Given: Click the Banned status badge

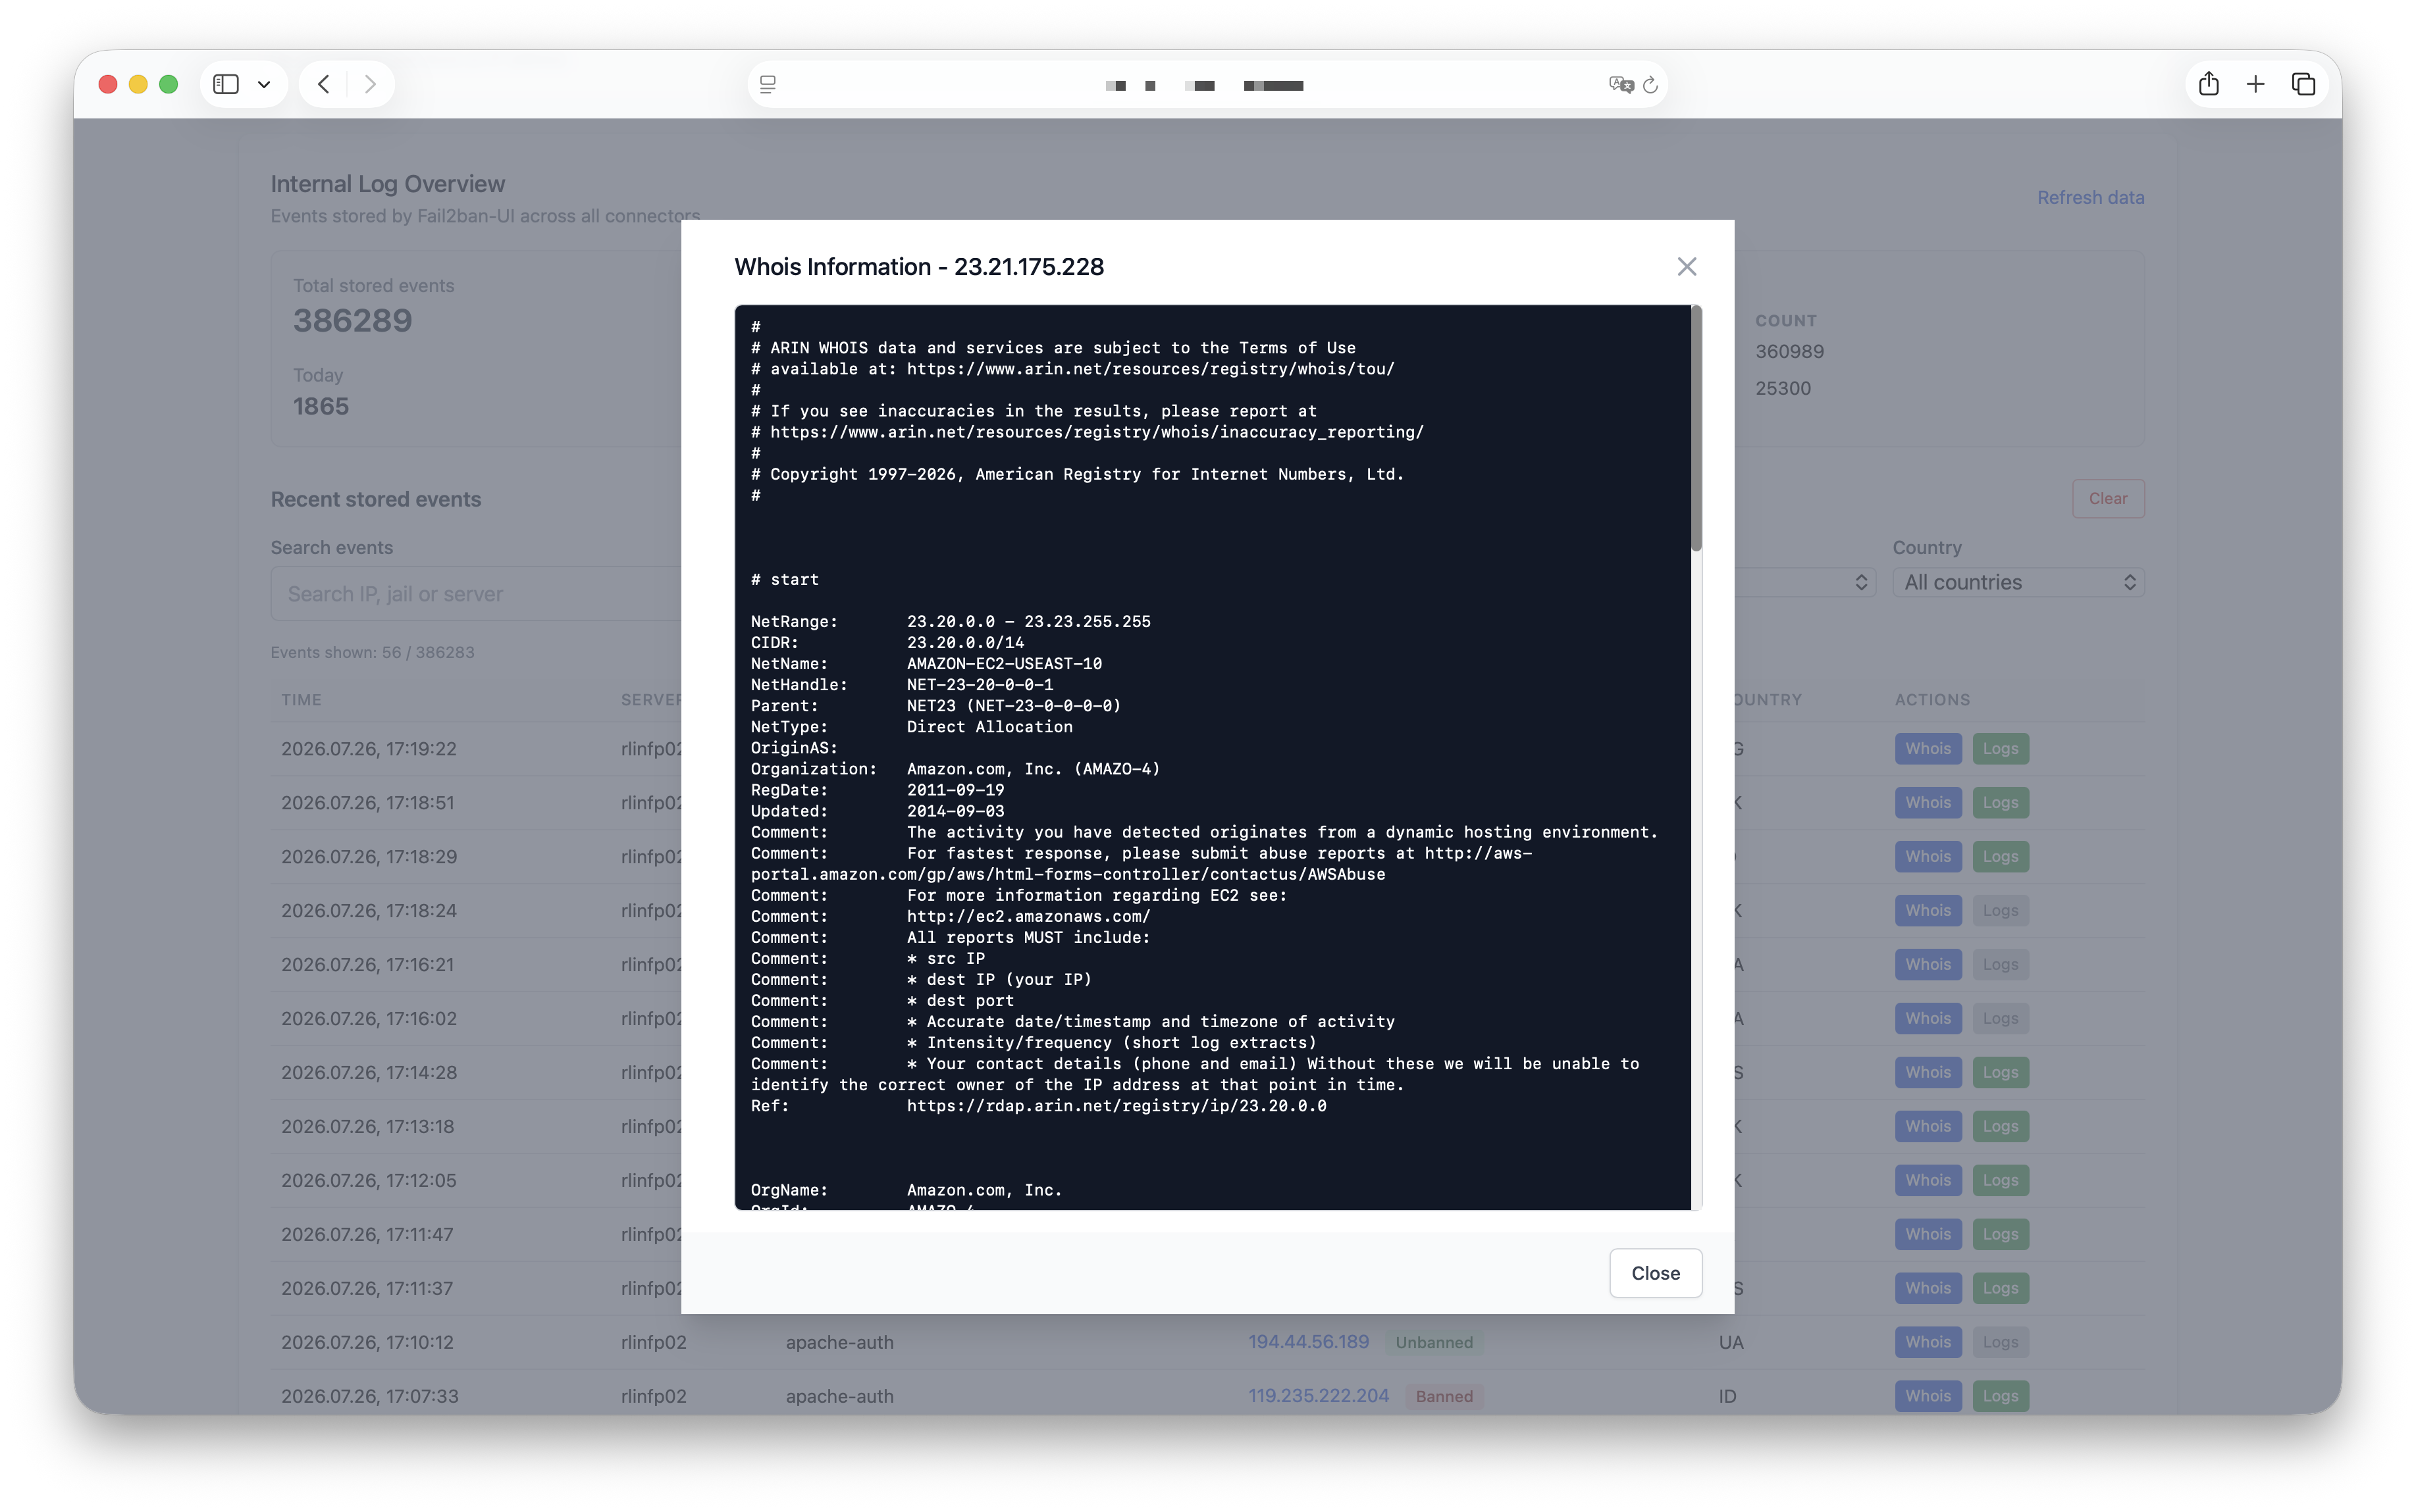Looking at the screenshot, I should tap(1444, 1396).
